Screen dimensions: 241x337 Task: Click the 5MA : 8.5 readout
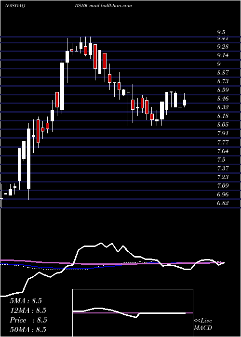(26, 301)
